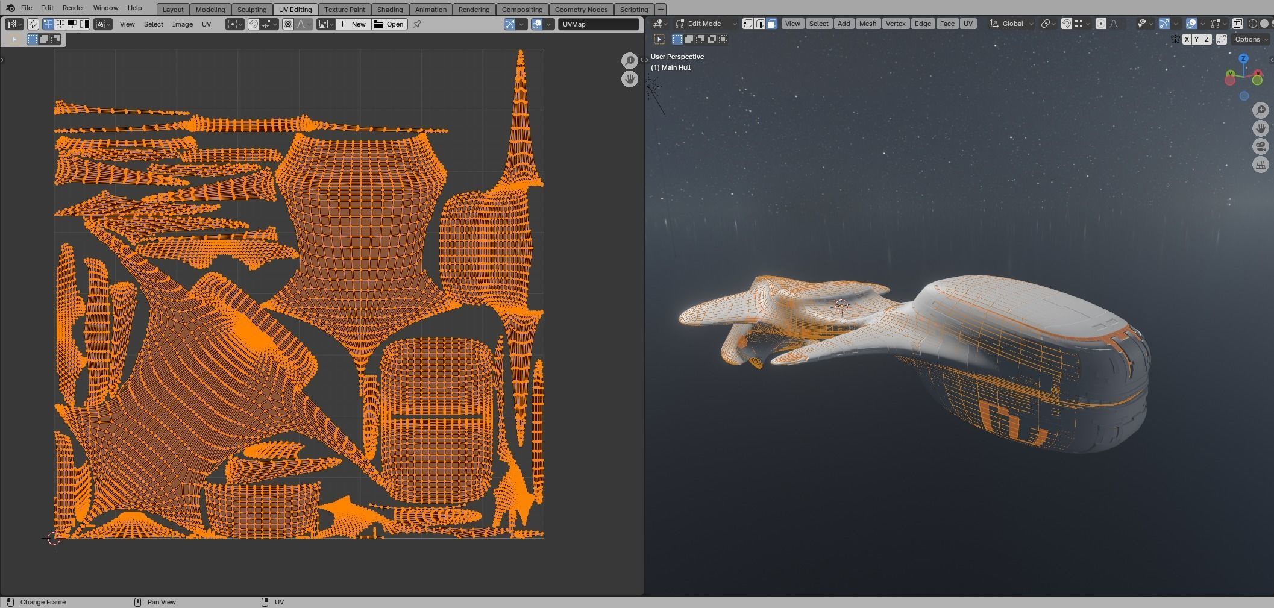The height and width of the screenshot is (608, 1274).
Task: Open UV editor Select menu
Action: click(153, 24)
